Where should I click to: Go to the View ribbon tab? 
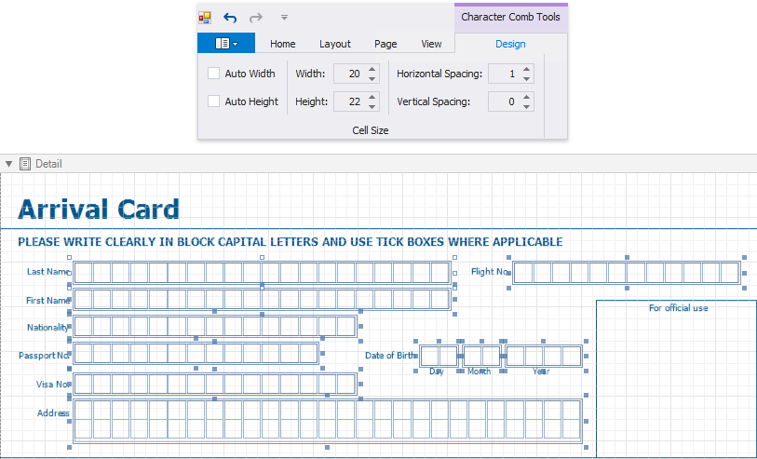pyautogui.click(x=431, y=44)
